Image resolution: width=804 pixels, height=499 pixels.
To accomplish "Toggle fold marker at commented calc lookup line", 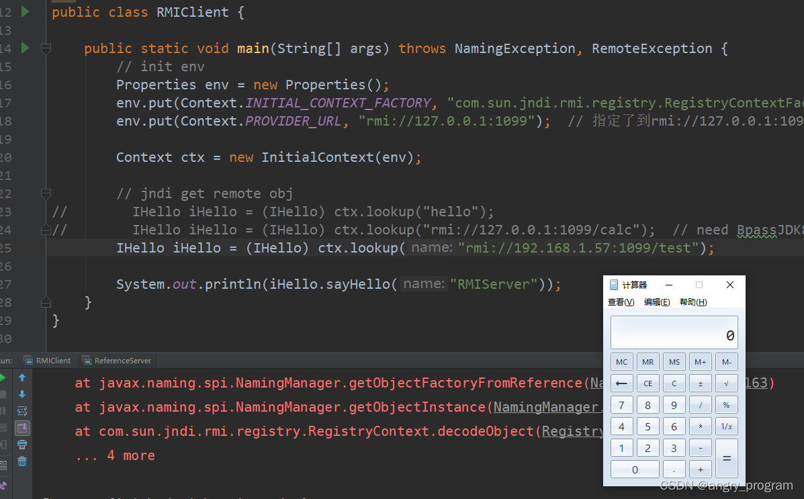I will click(46, 230).
